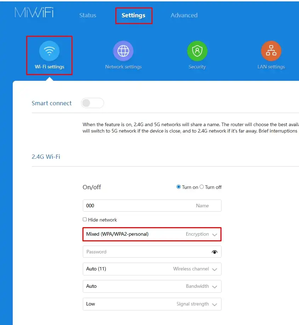The height and width of the screenshot is (325, 299).
Task: Check the Hide network checkbox
Action: click(85, 219)
